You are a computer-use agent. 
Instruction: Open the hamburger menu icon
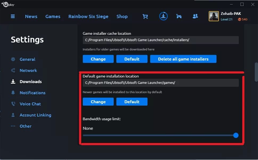tap(13, 16)
